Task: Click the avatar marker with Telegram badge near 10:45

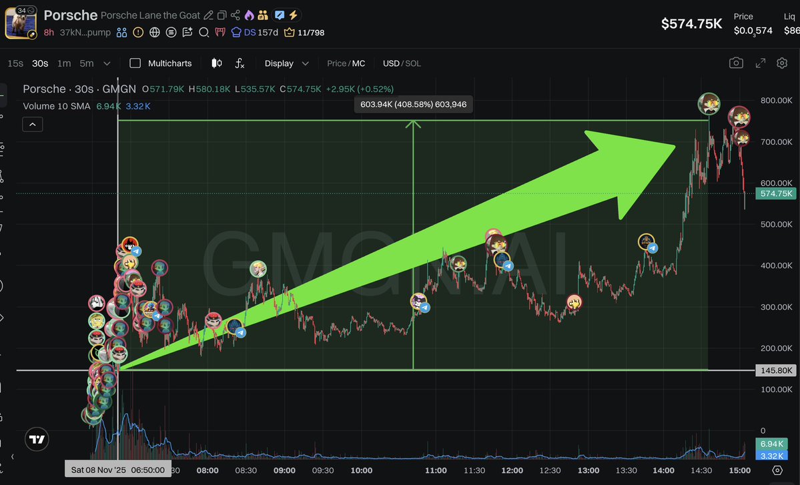Action: 419,302
